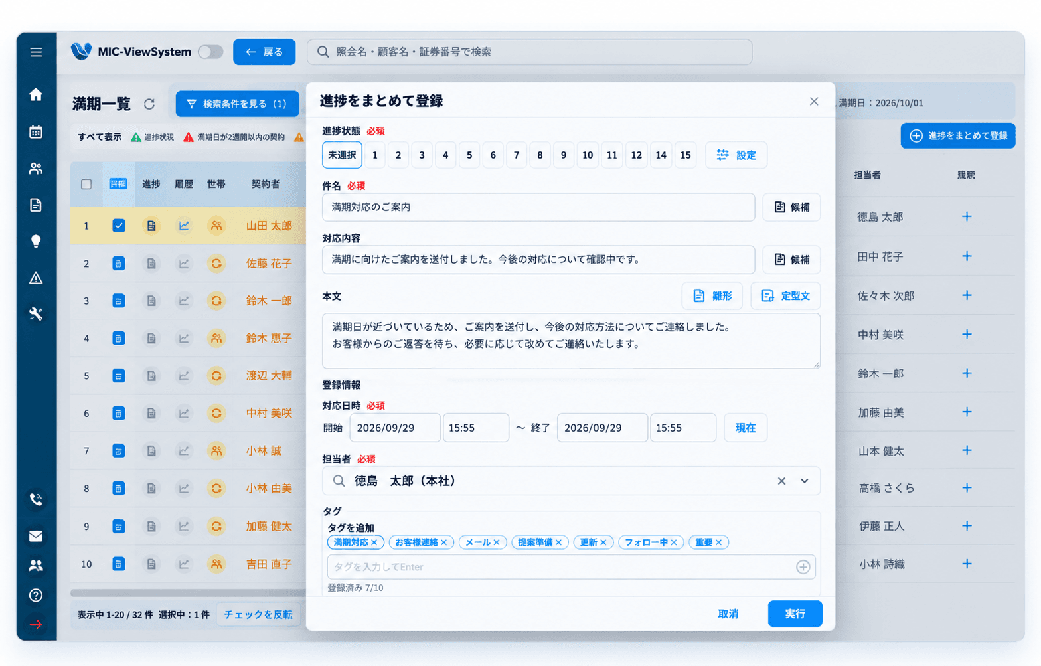Open 定型文 phrase picker
This screenshot has height=666, width=1041.
coord(785,296)
